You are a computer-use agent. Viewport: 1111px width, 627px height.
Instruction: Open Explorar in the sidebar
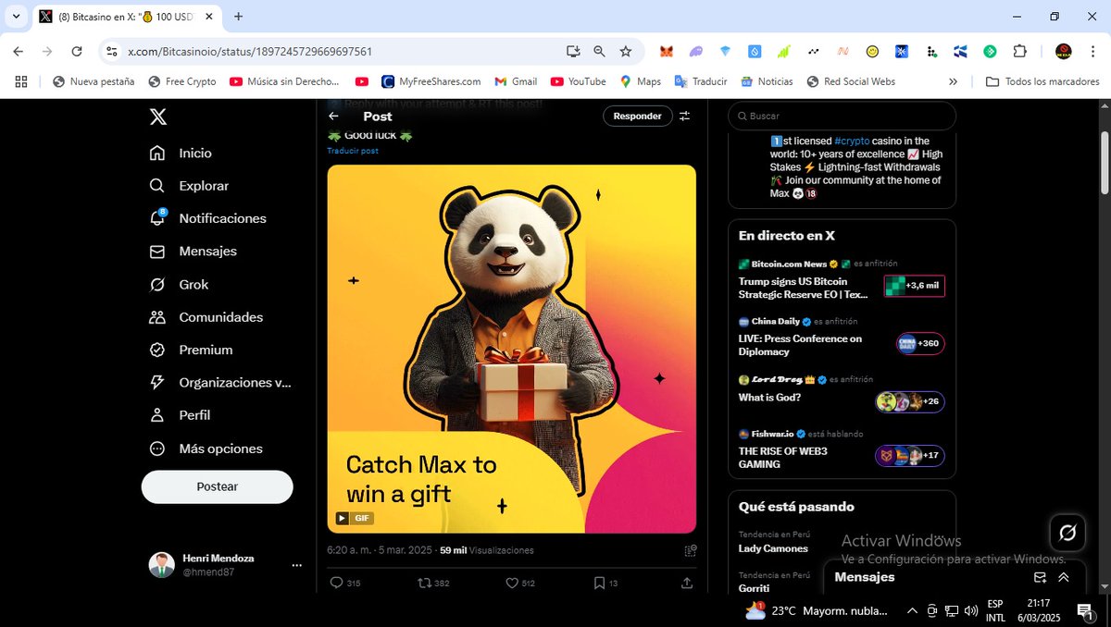point(190,186)
